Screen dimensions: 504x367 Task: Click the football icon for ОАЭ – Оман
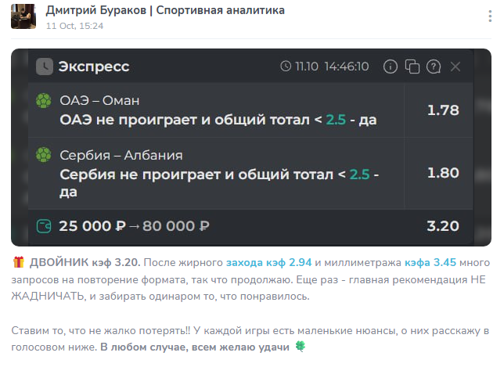pyautogui.click(x=43, y=101)
